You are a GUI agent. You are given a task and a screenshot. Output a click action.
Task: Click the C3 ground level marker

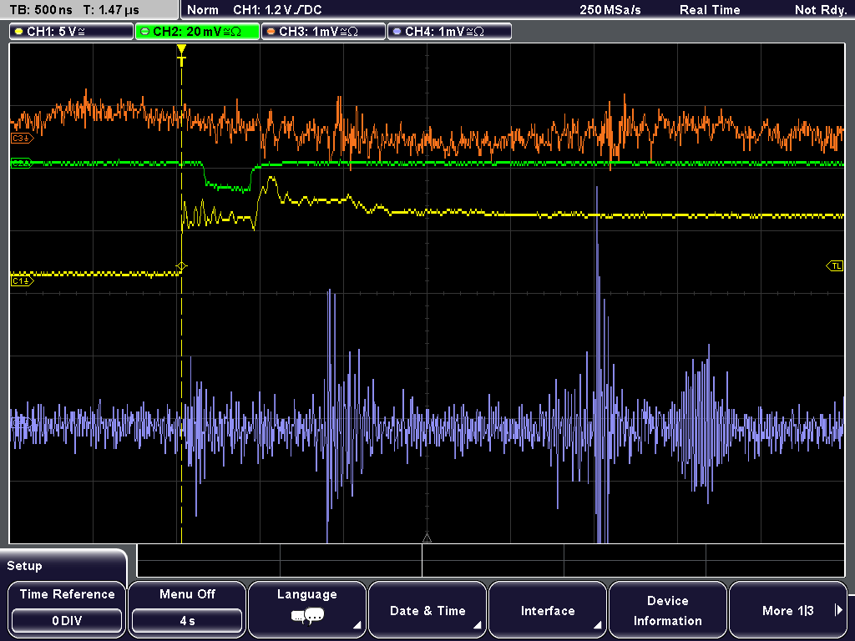(22, 139)
